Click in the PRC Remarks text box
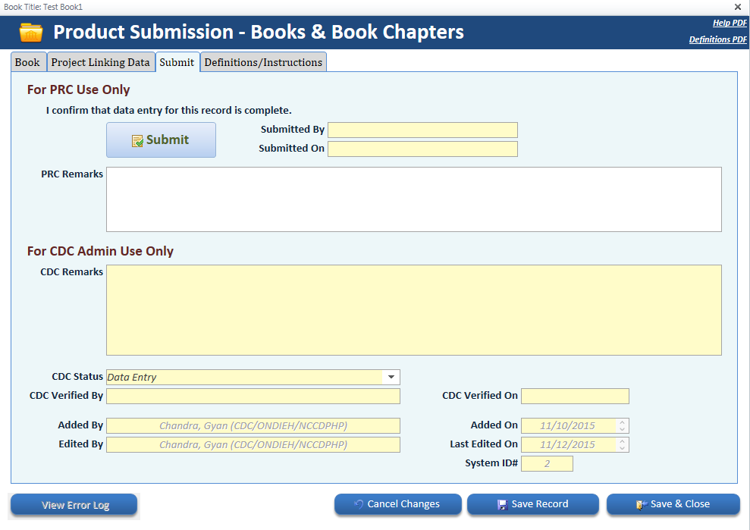 413,199
